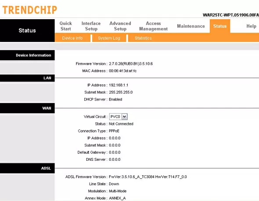
Task: Click the Line State Down value
Action: tap(114, 184)
